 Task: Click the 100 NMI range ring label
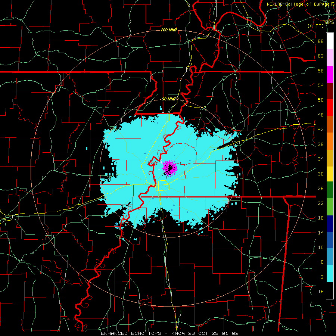click(169, 30)
